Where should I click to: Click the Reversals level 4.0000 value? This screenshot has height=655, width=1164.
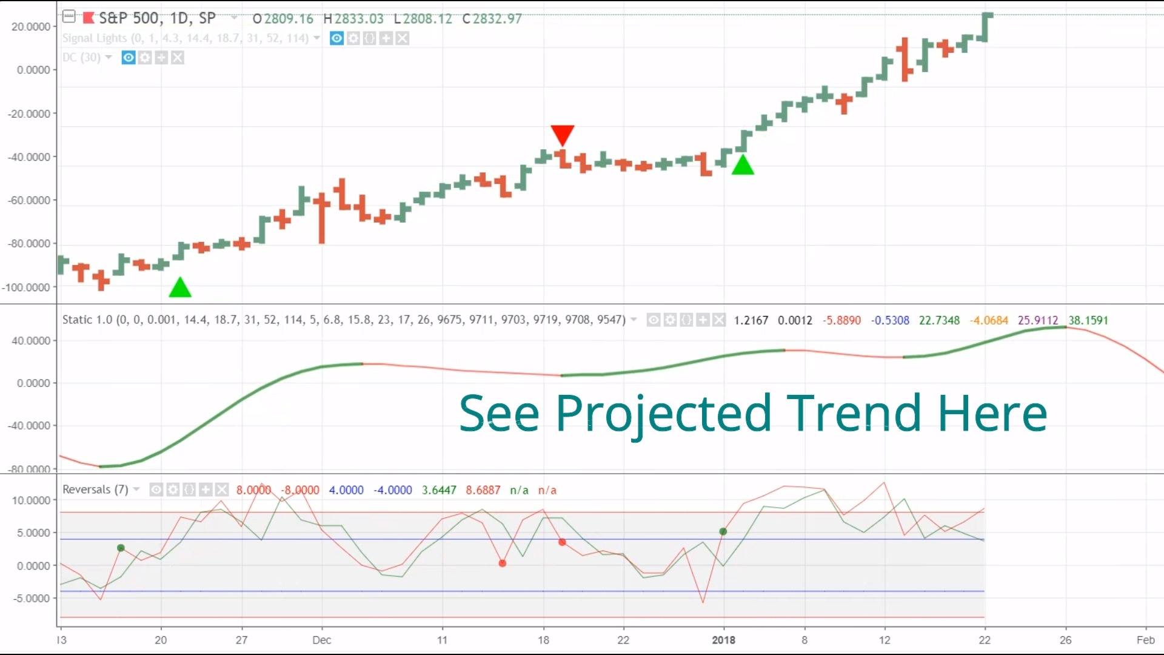click(x=346, y=490)
